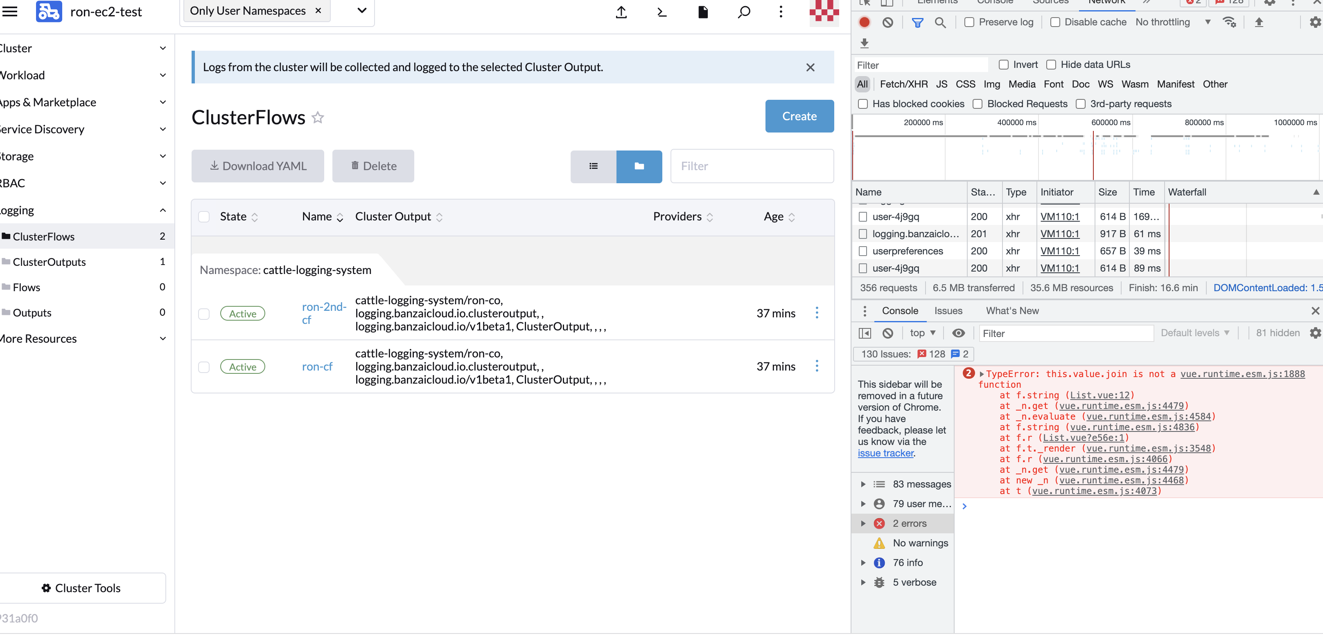Import YAML using the upload icon
The image size is (1323, 638).
[621, 12]
